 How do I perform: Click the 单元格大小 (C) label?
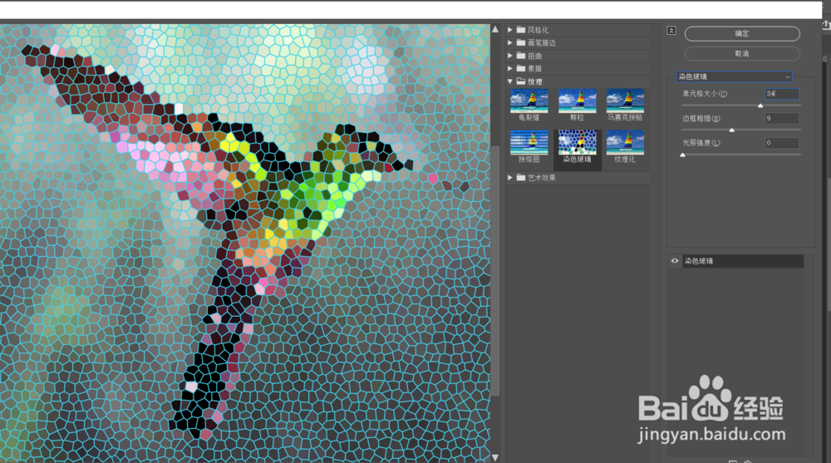click(x=705, y=93)
